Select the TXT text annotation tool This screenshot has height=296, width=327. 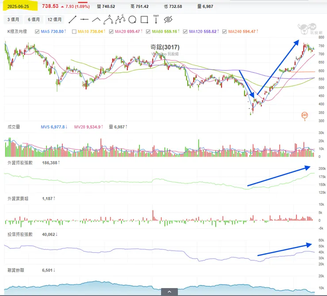coord(156,19)
